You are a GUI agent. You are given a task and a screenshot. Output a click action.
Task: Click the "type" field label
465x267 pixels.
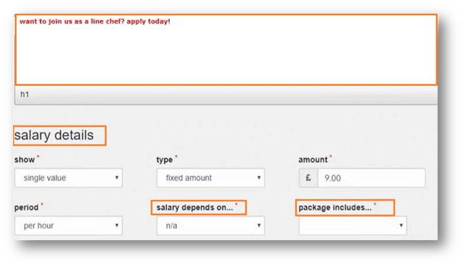pyautogui.click(x=164, y=160)
